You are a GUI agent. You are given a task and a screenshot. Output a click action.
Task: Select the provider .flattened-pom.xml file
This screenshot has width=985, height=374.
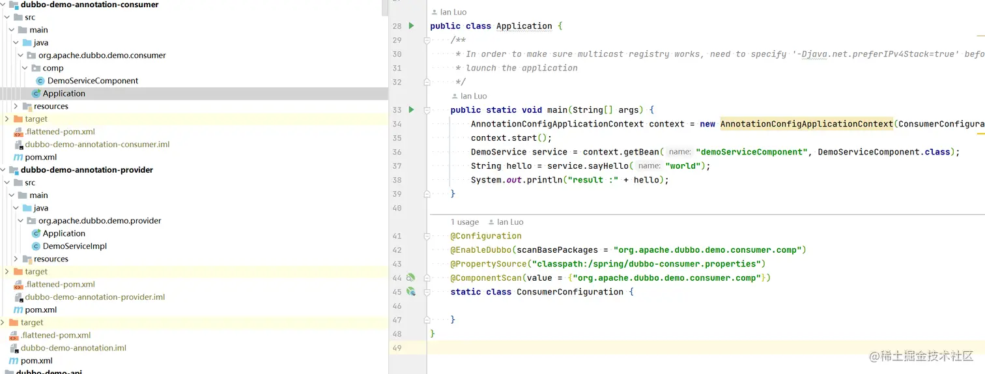(60, 284)
